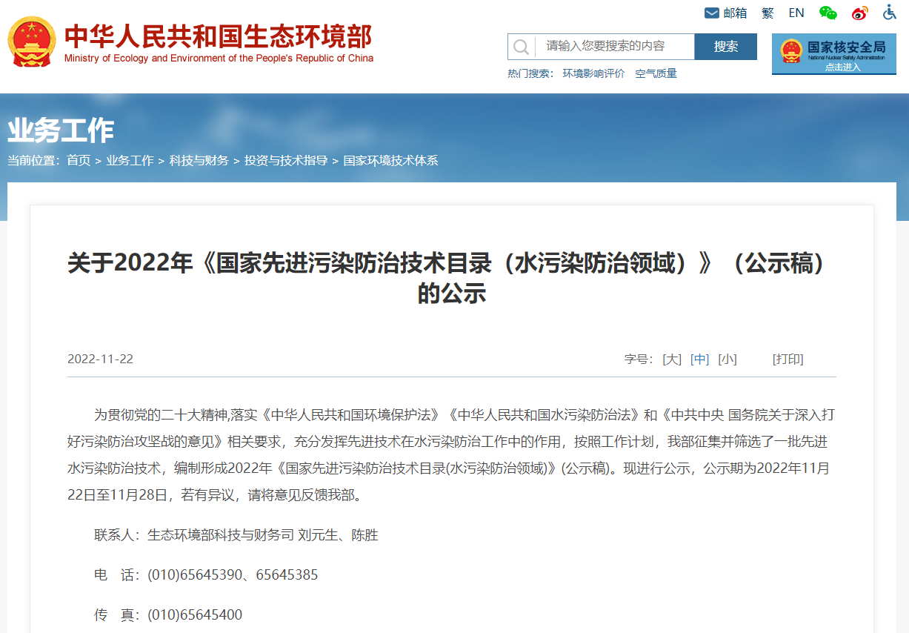The height and width of the screenshot is (633, 909).
Task: Open the National Nuclear Safety Administration banner
Action: pos(833,53)
